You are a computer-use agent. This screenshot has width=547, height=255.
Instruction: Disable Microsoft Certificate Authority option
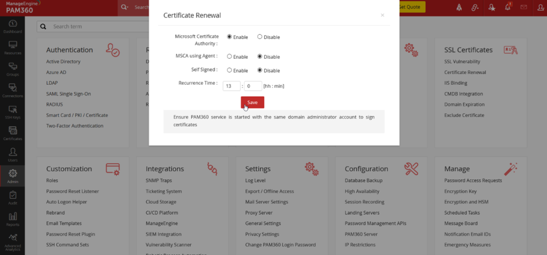pyautogui.click(x=260, y=37)
